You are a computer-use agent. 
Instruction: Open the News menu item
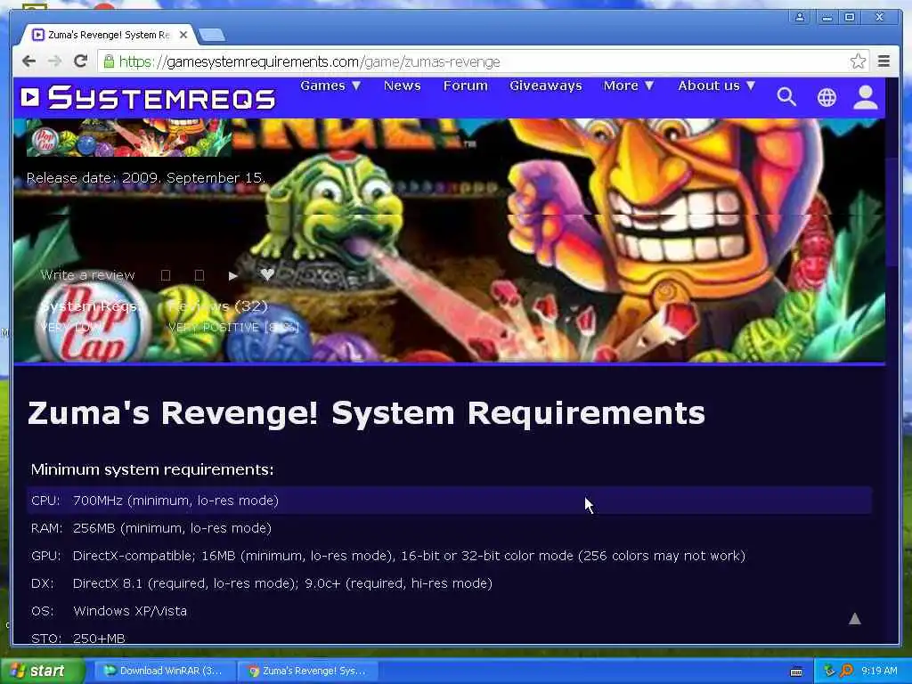pos(402,85)
